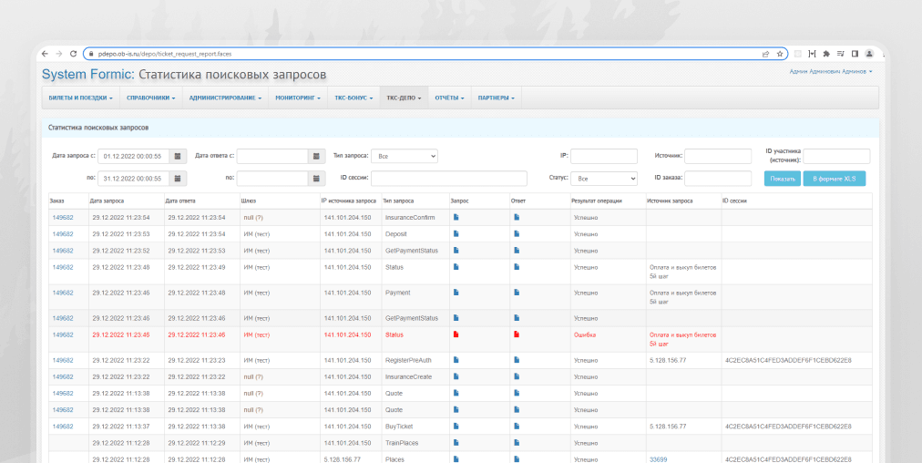Expand the 'Статус' dropdown
Viewport: 922px width, 463px height.
tap(606, 179)
